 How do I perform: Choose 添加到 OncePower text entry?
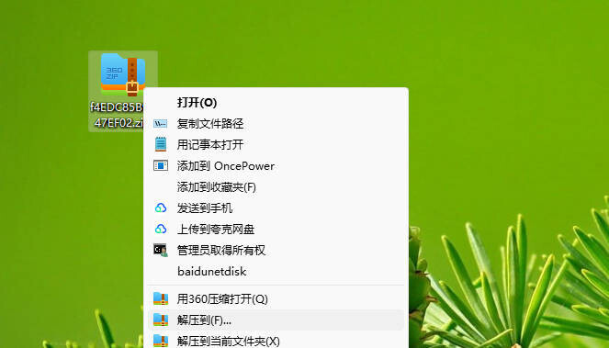pyautogui.click(x=226, y=166)
